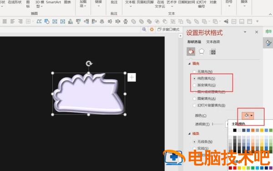
Task: Click the horizontal text box icon
Action: coord(55,21)
